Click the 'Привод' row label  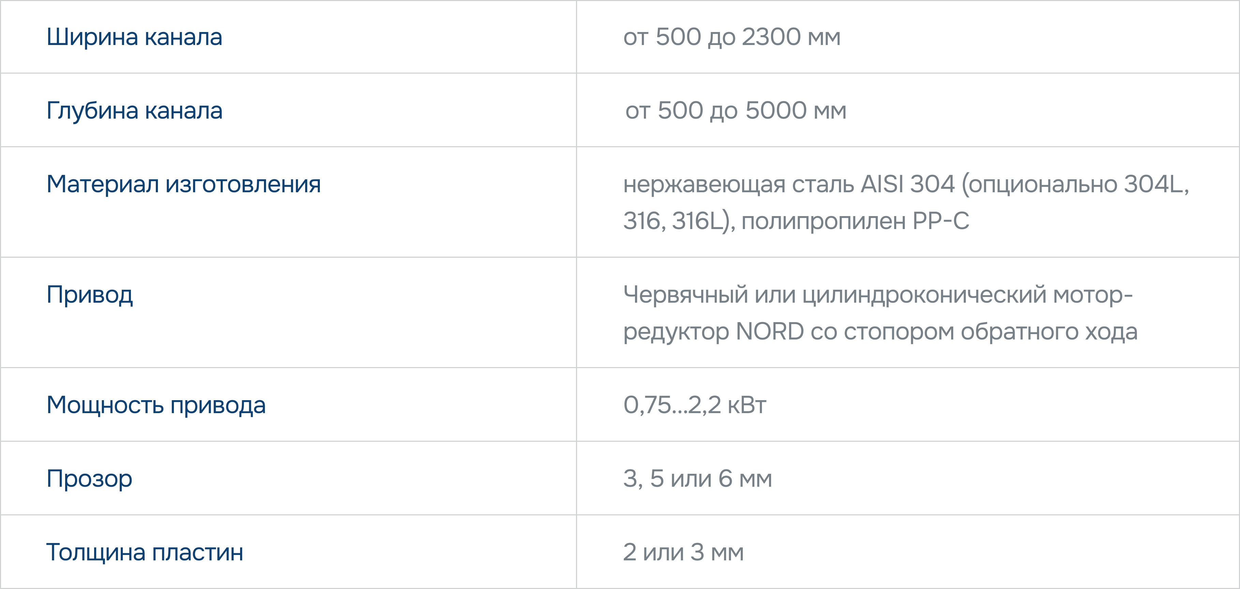click(90, 295)
